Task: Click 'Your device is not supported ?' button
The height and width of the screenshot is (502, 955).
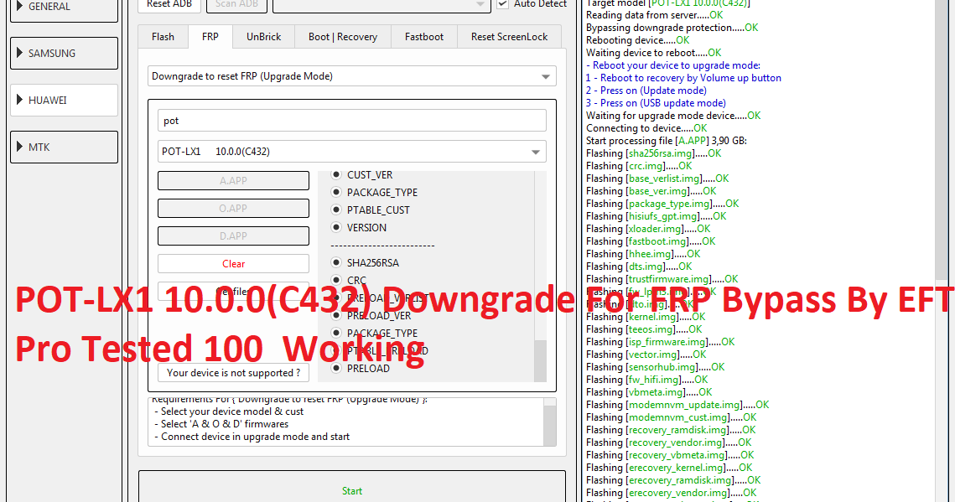Action: [233, 372]
